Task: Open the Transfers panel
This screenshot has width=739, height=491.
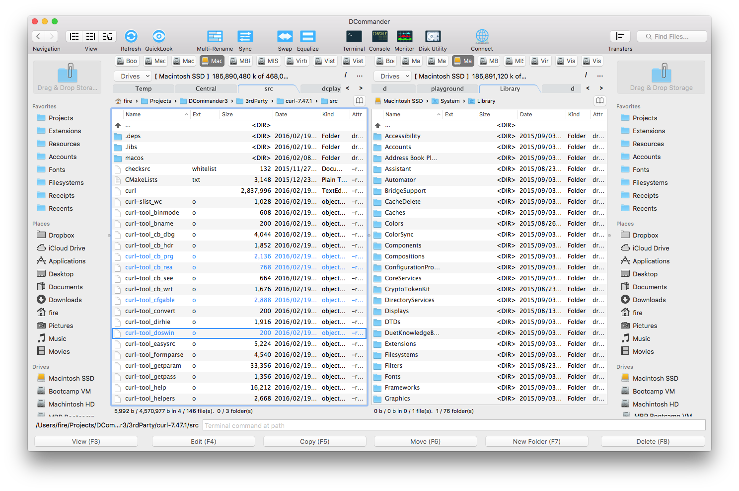Action: pyautogui.click(x=620, y=36)
